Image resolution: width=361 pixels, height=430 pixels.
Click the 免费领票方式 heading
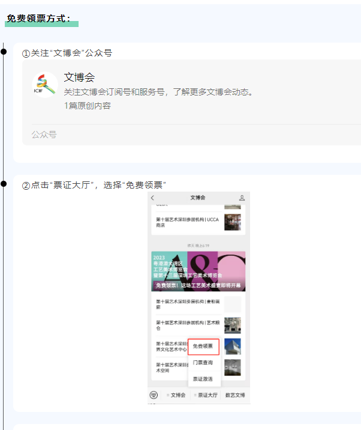tap(38, 19)
